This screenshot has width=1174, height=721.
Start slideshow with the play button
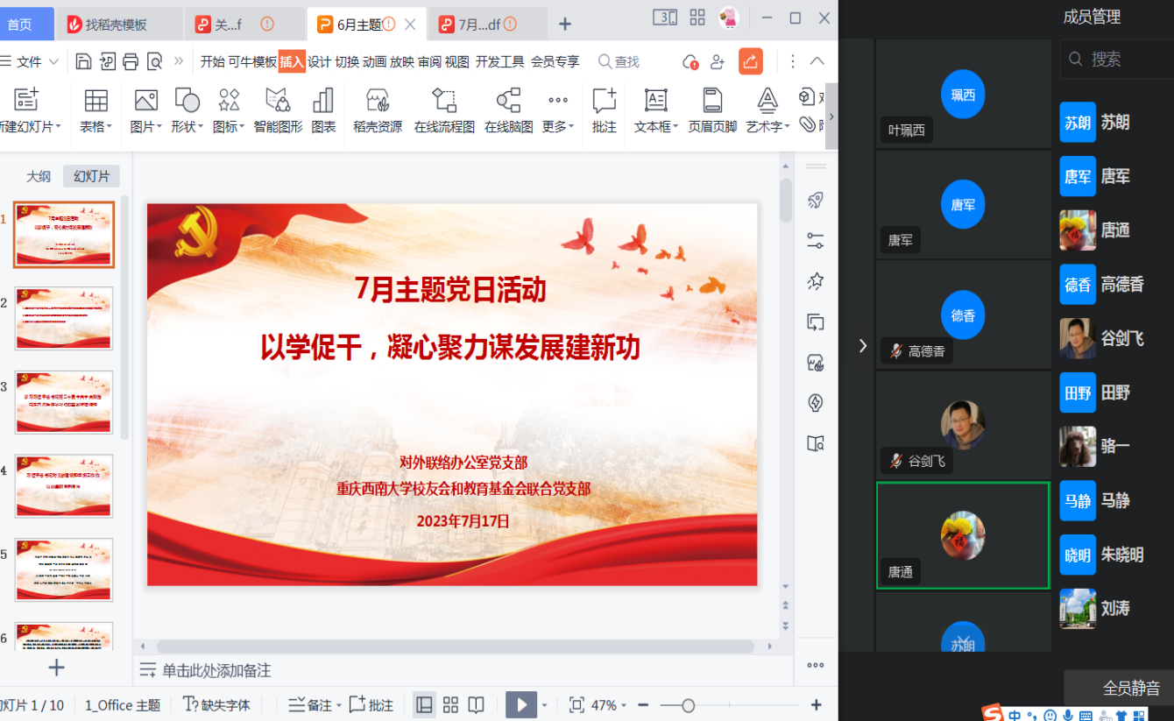(521, 705)
